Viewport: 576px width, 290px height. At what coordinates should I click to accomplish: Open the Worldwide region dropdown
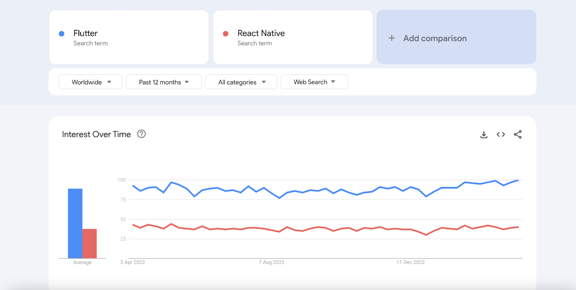91,82
